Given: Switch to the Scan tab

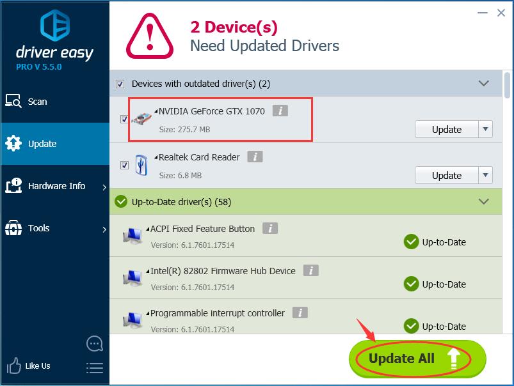Looking at the screenshot, I should click(x=37, y=102).
